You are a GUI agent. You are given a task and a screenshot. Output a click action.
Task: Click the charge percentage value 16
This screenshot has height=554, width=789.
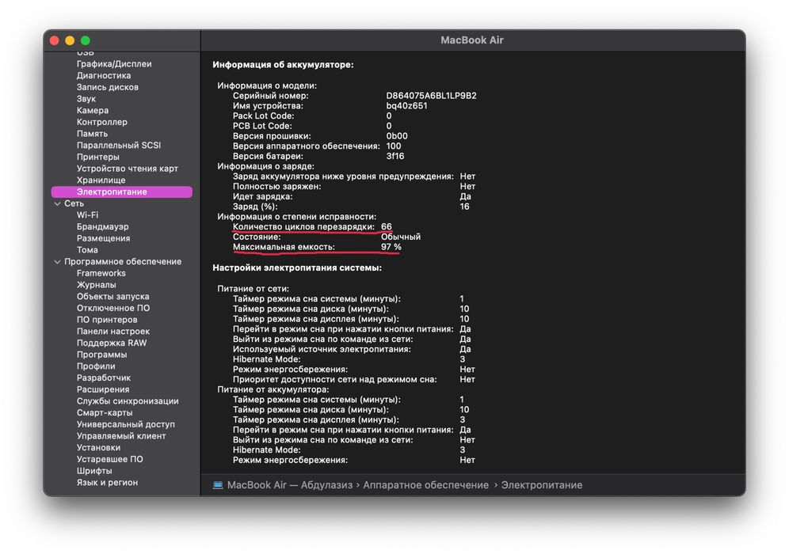[464, 207]
